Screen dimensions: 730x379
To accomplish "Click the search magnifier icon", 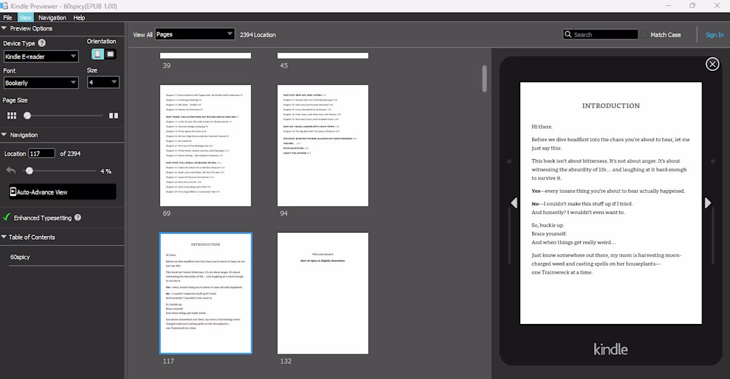I will click(568, 34).
